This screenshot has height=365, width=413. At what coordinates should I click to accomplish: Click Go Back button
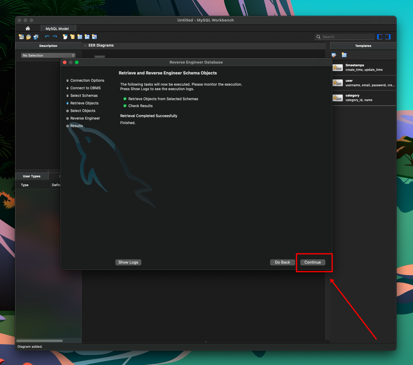click(x=282, y=262)
